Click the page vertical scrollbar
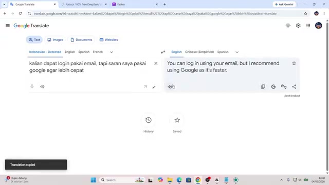Screen dimensions: 329x185 coord(327,97)
